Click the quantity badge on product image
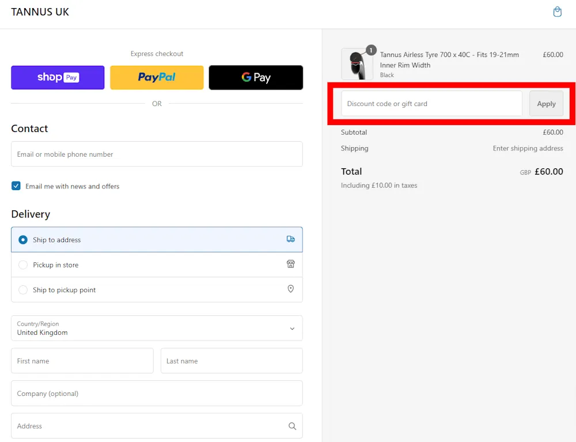 (371, 50)
